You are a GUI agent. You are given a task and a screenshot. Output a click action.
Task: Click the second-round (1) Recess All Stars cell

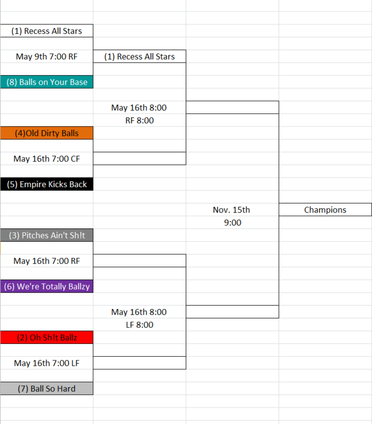139,57
